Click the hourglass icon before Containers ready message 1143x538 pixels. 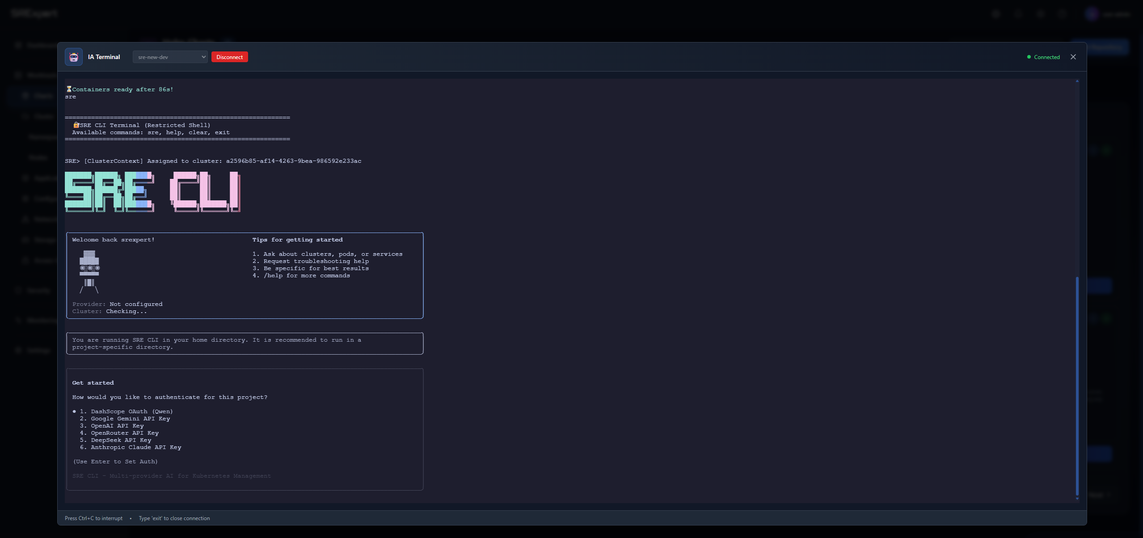(68, 89)
